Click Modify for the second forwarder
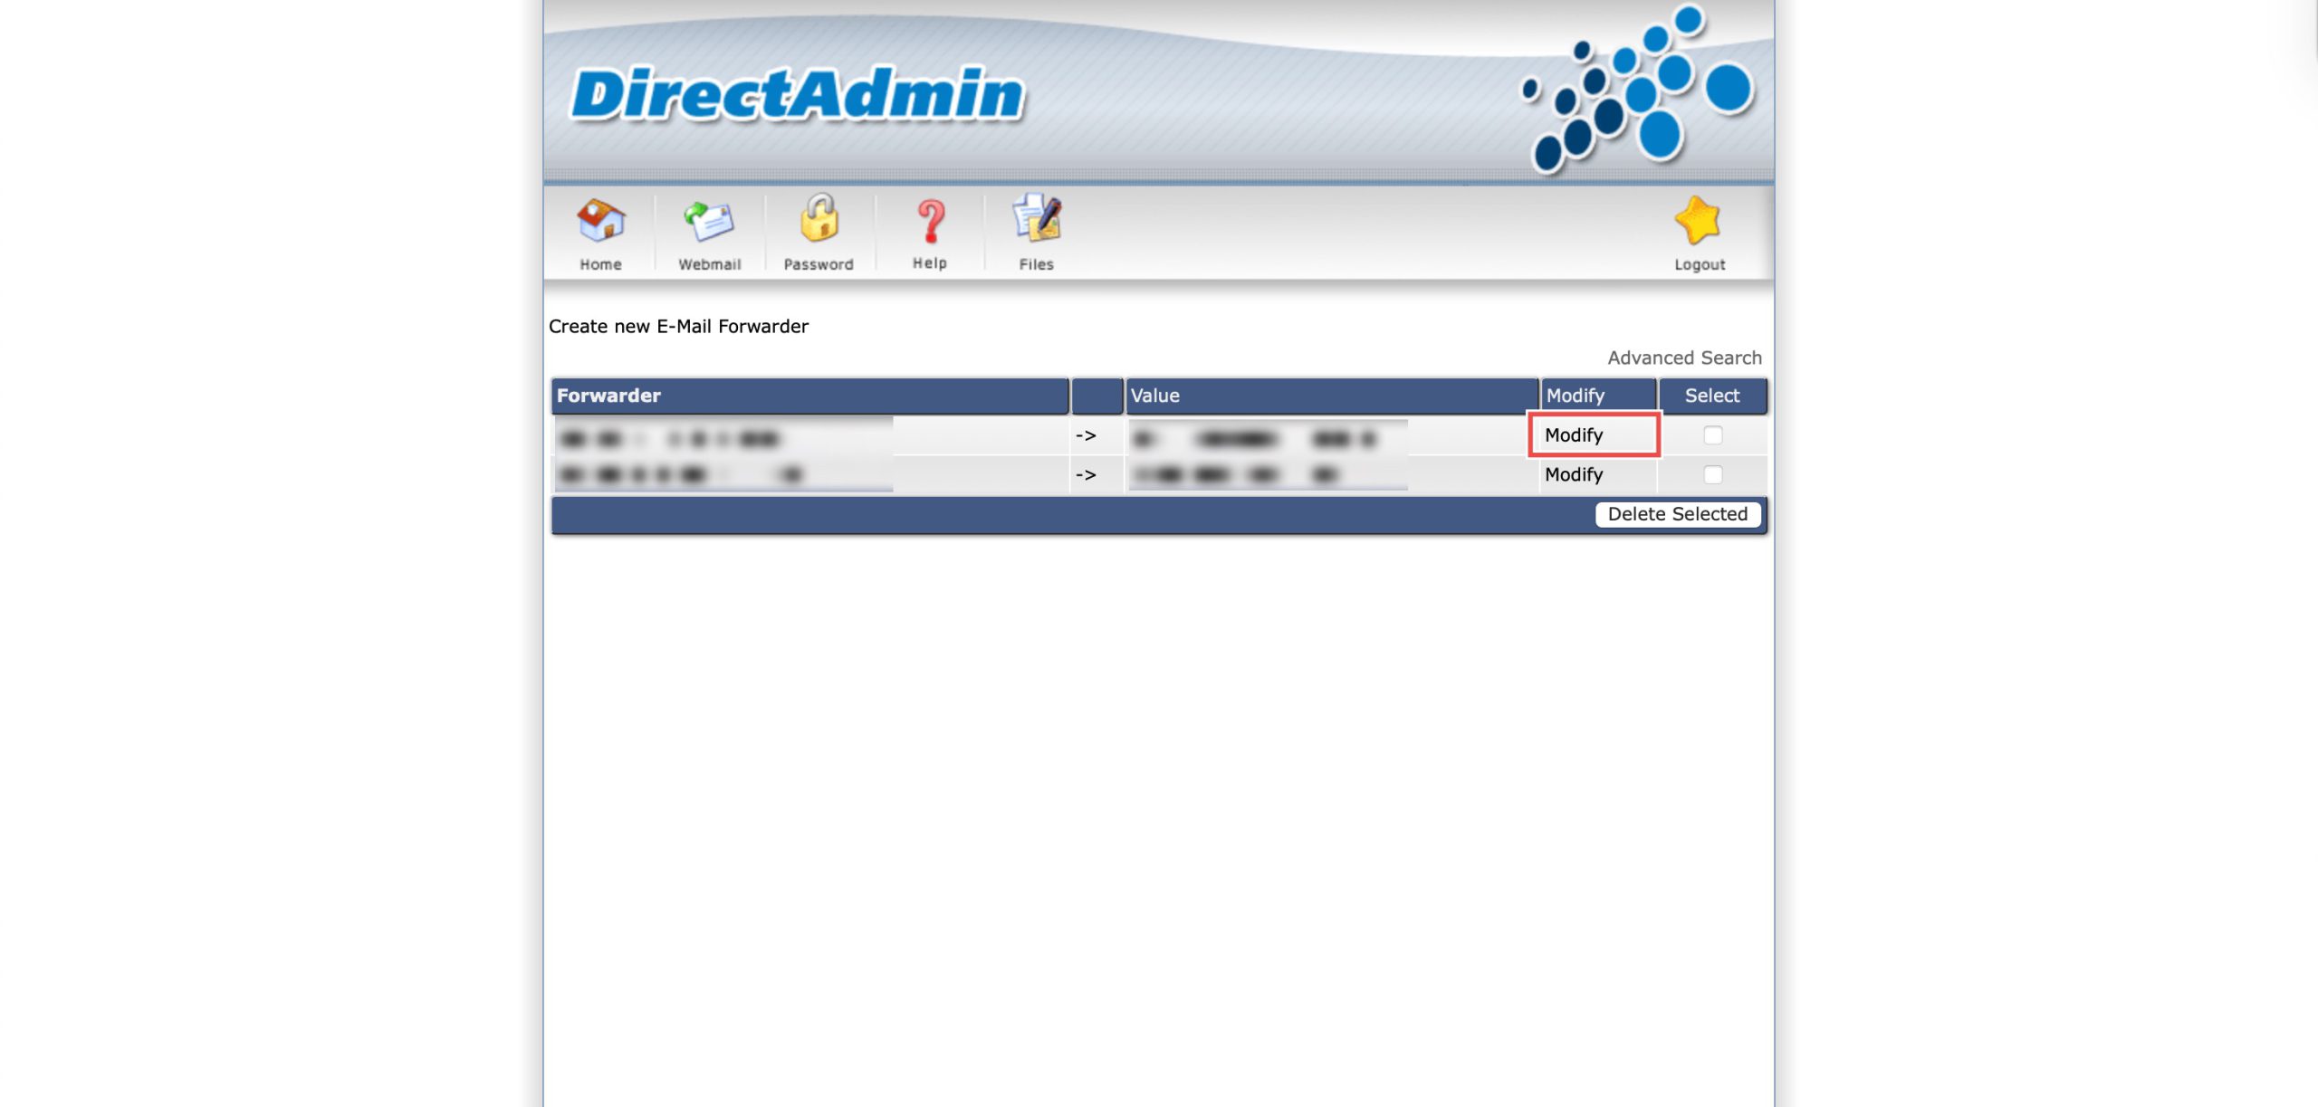The width and height of the screenshot is (2318, 1107). pyautogui.click(x=1574, y=474)
